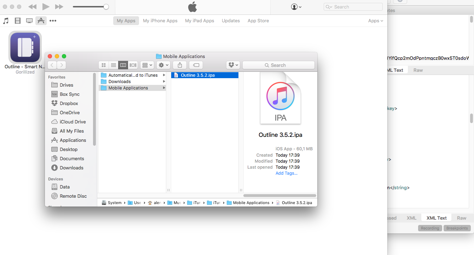Open the Music library icon in iTunes
The image size is (474, 255).
pos(6,21)
